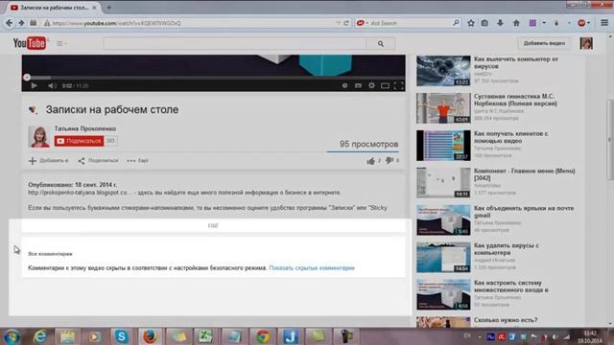Launch Internet Explorer from taskbar
Image resolution: width=614 pixels, height=345 pixels.
coord(39,336)
